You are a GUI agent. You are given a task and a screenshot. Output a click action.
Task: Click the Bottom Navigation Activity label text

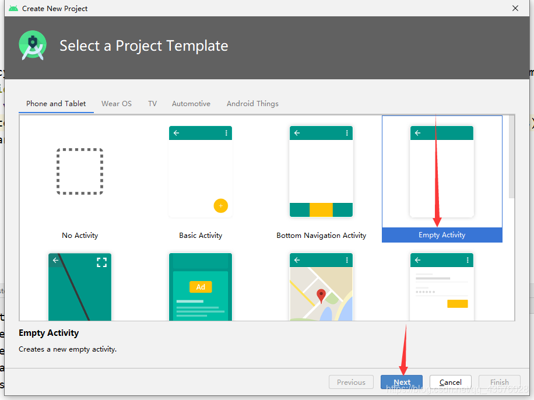(321, 236)
